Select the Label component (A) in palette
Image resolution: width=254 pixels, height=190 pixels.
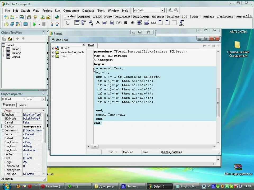tap(98, 23)
